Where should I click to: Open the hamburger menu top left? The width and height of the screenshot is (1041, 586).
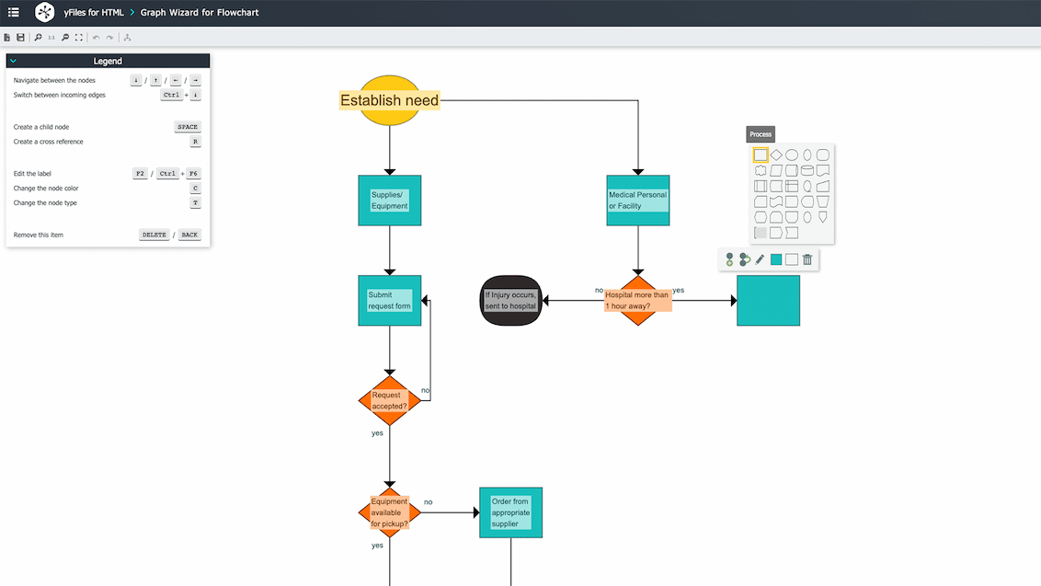pyautogui.click(x=12, y=12)
